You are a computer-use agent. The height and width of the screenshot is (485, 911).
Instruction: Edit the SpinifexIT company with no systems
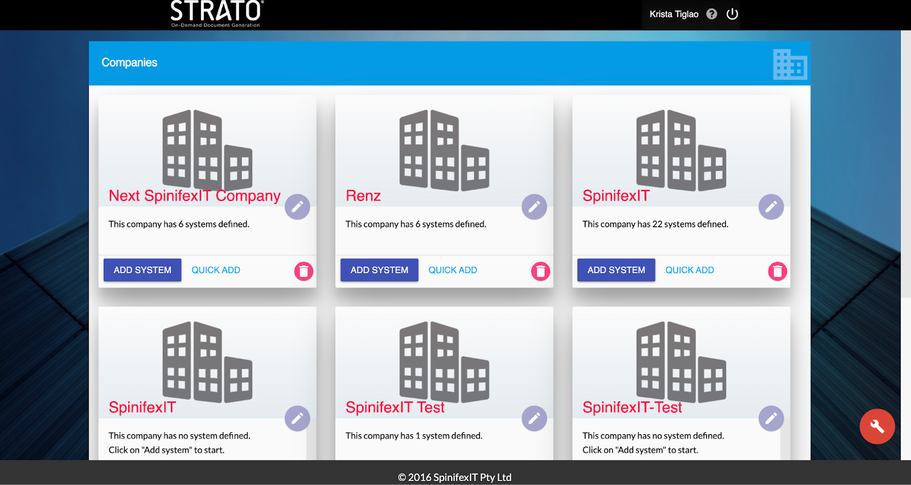tap(297, 418)
